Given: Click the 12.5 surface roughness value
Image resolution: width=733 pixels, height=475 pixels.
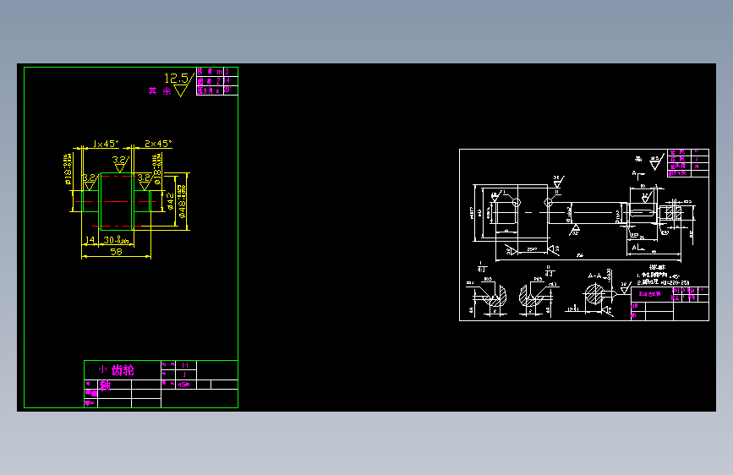Looking at the screenshot, I should [176, 78].
